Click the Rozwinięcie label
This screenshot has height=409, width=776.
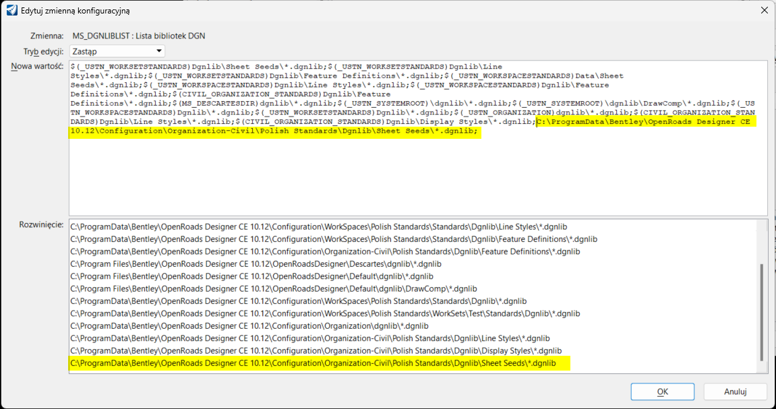click(42, 224)
